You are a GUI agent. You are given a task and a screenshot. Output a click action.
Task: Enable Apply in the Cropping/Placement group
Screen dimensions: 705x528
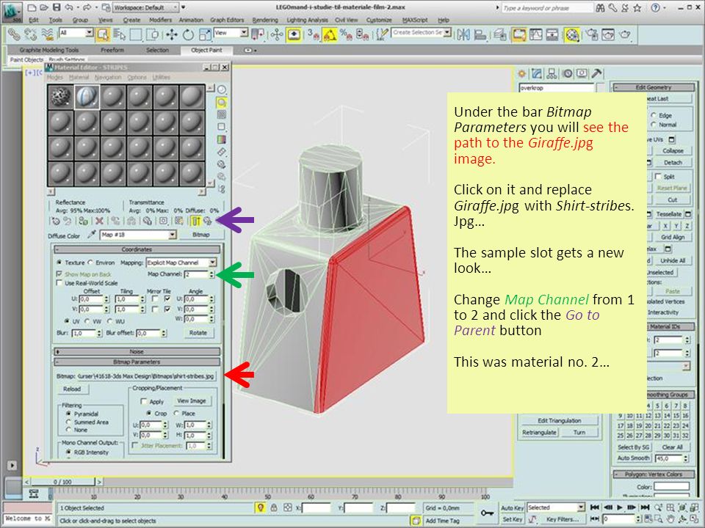[x=144, y=401]
